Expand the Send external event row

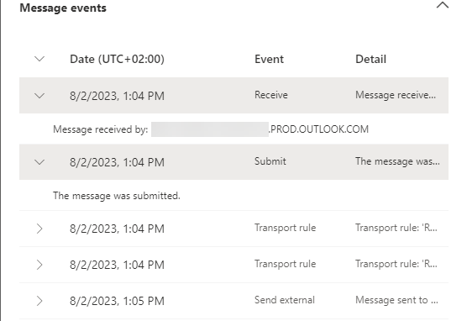(39, 301)
